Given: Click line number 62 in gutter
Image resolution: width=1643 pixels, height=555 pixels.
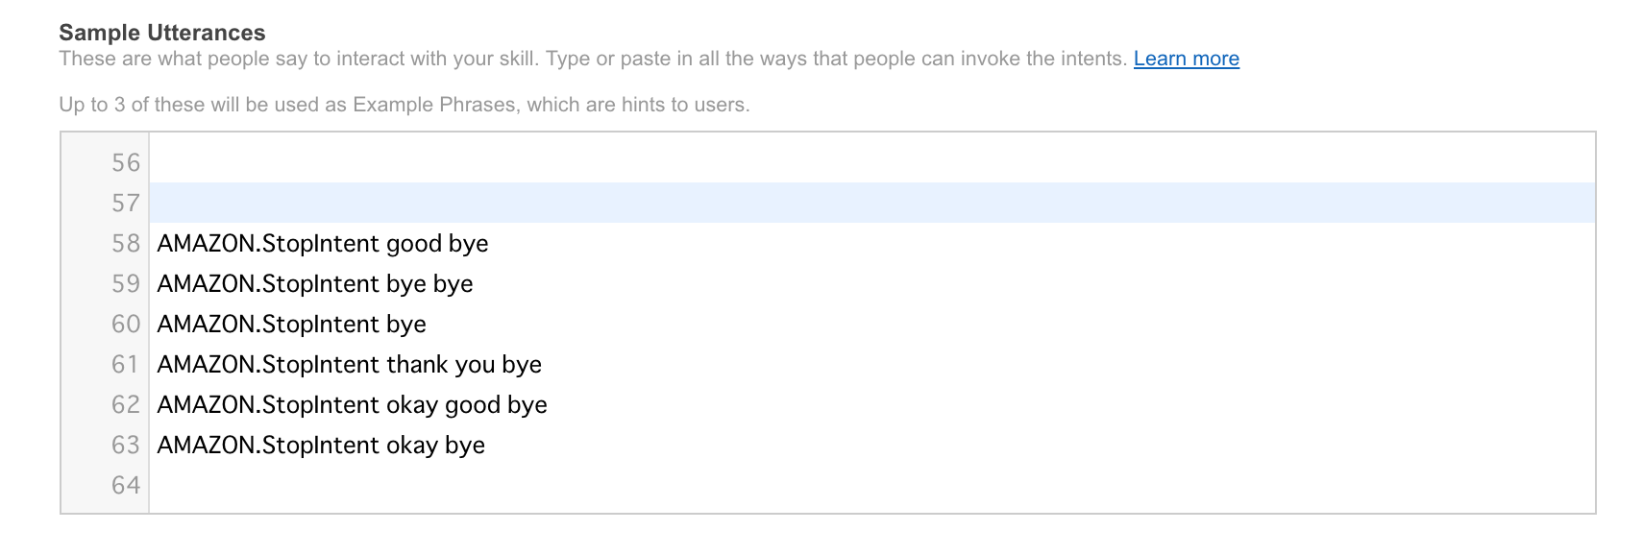Looking at the screenshot, I should [126, 404].
